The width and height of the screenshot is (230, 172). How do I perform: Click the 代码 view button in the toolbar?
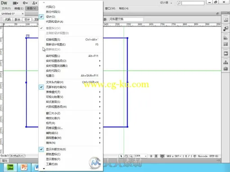[8, 19]
